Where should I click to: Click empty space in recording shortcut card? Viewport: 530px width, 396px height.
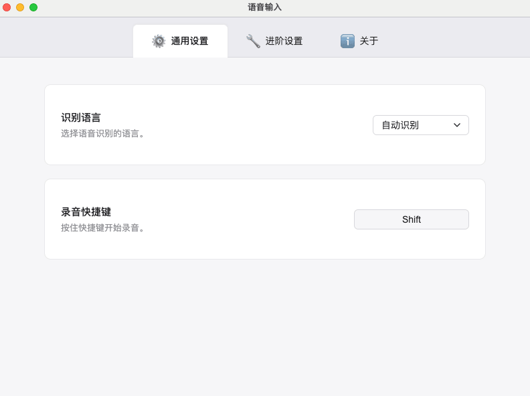click(x=254, y=219)
